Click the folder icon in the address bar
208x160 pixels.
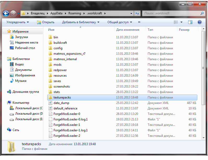pos(23,13)
